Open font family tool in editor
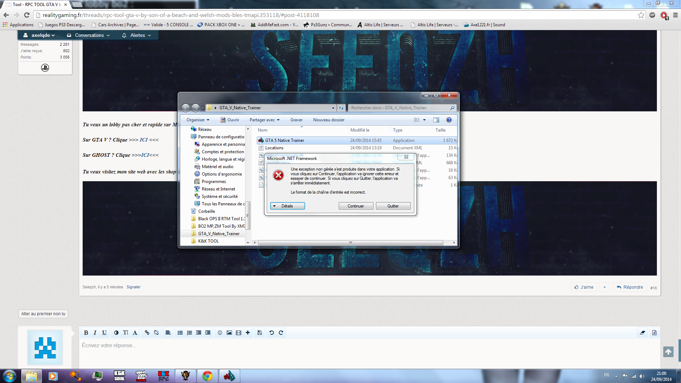Screen dimensions: 681x383 click(135, 333)
